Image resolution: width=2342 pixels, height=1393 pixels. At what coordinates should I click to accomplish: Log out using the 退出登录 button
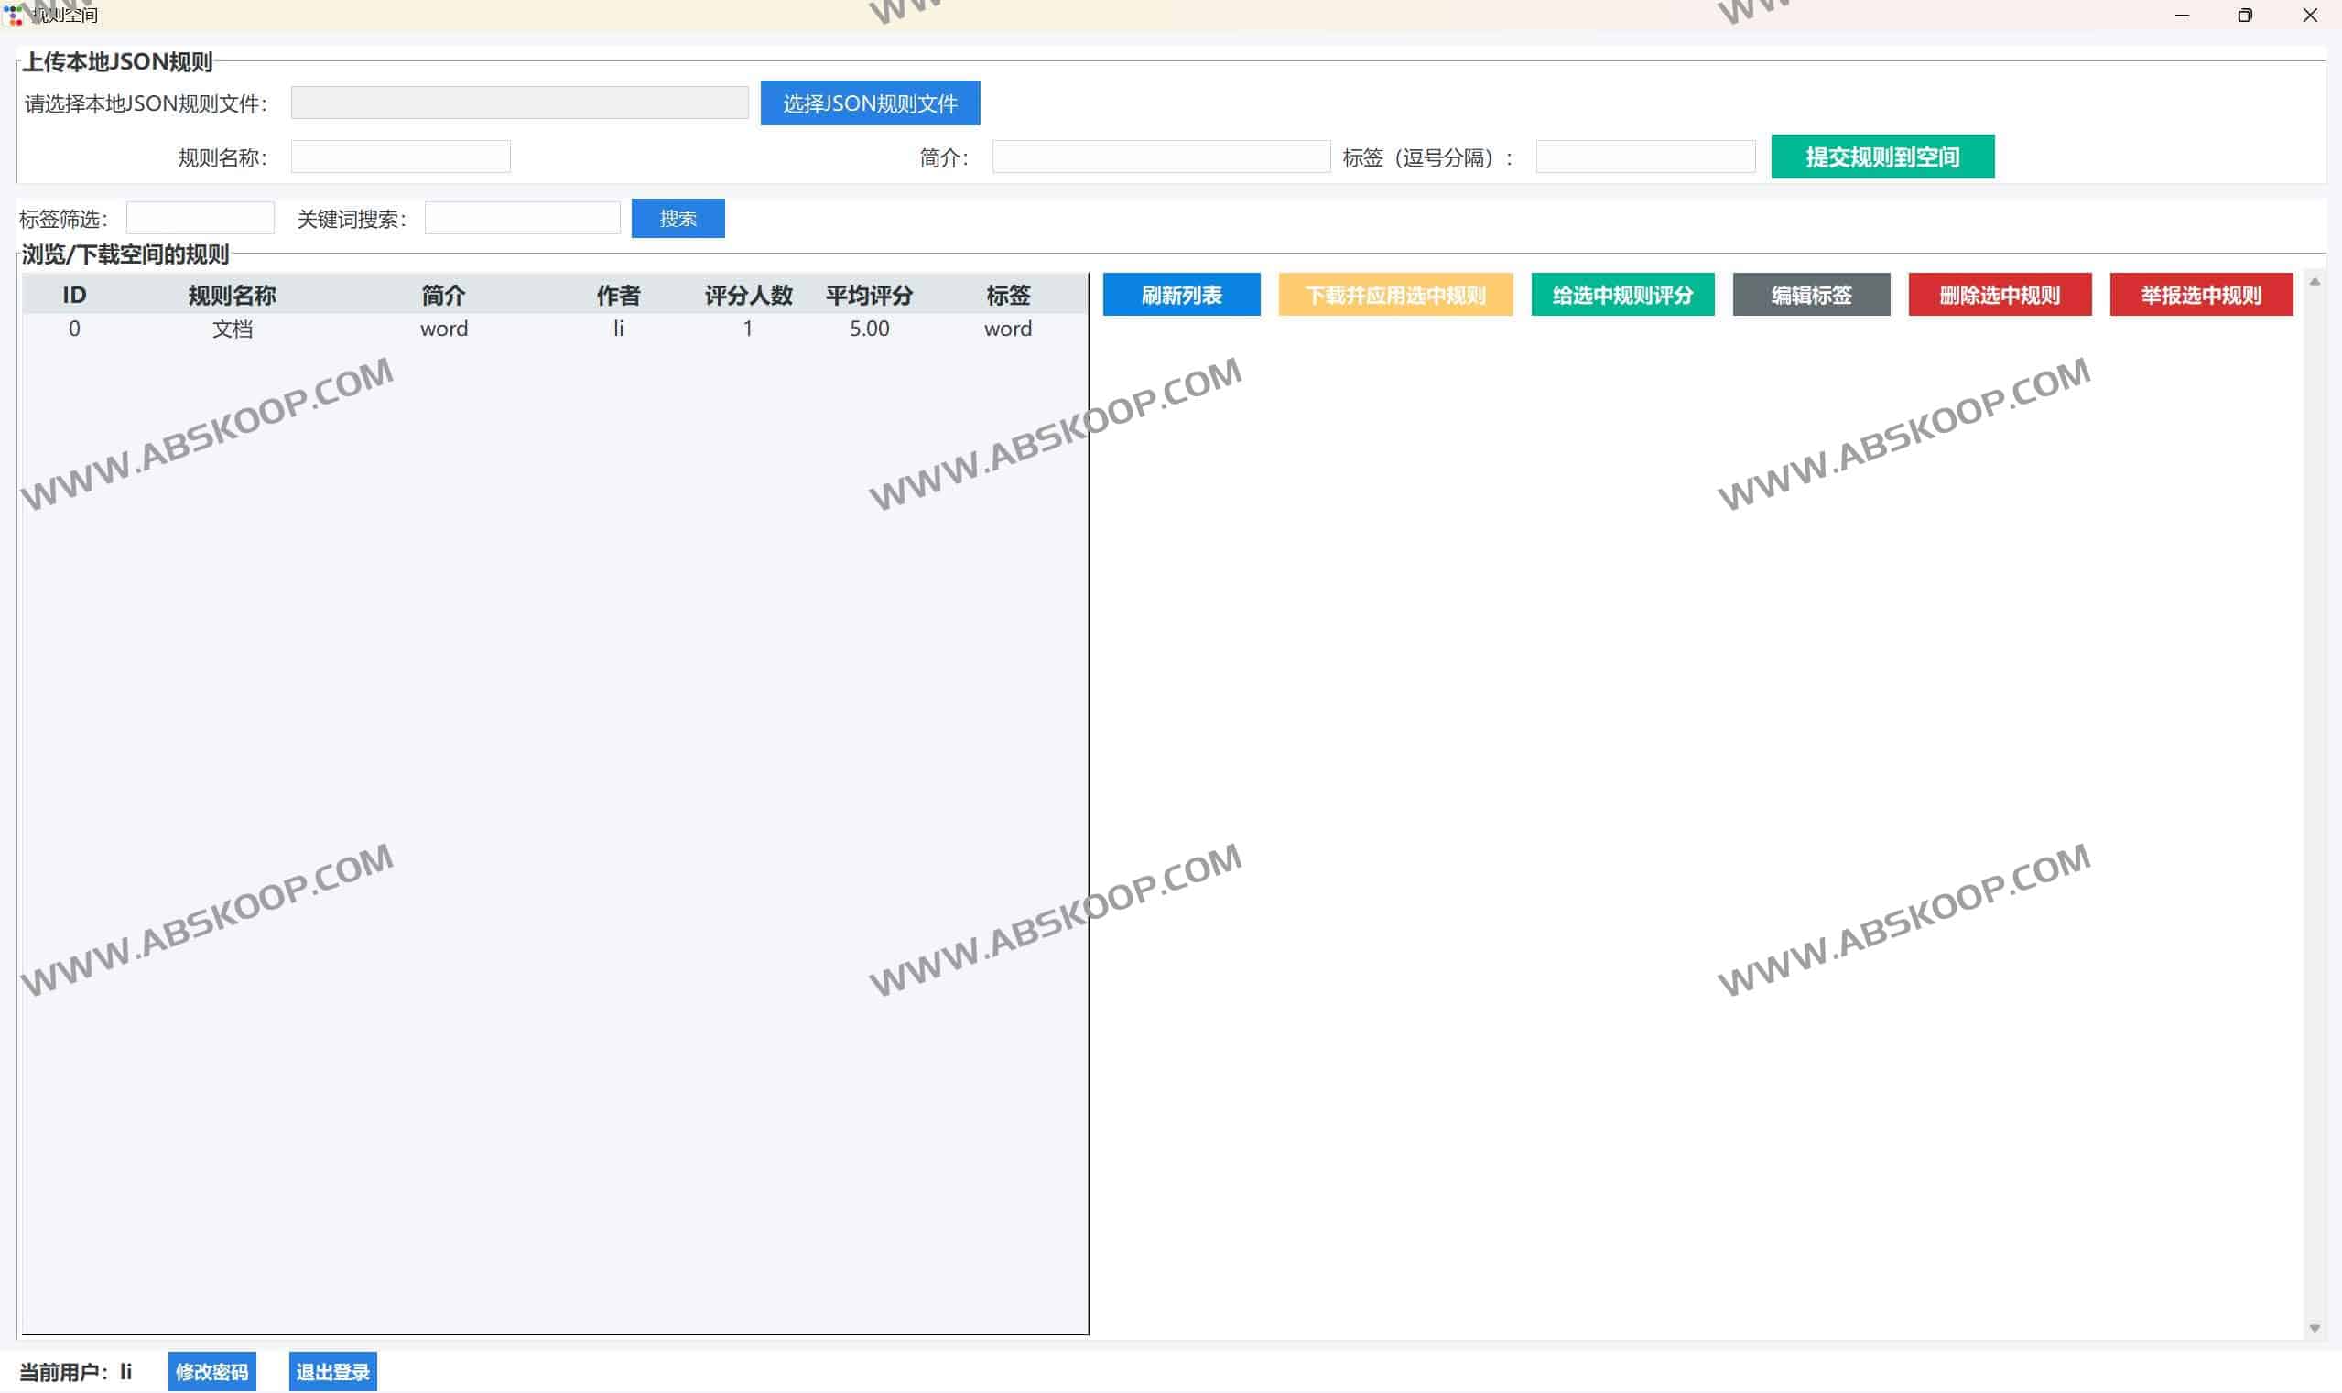click(332, 1371)
